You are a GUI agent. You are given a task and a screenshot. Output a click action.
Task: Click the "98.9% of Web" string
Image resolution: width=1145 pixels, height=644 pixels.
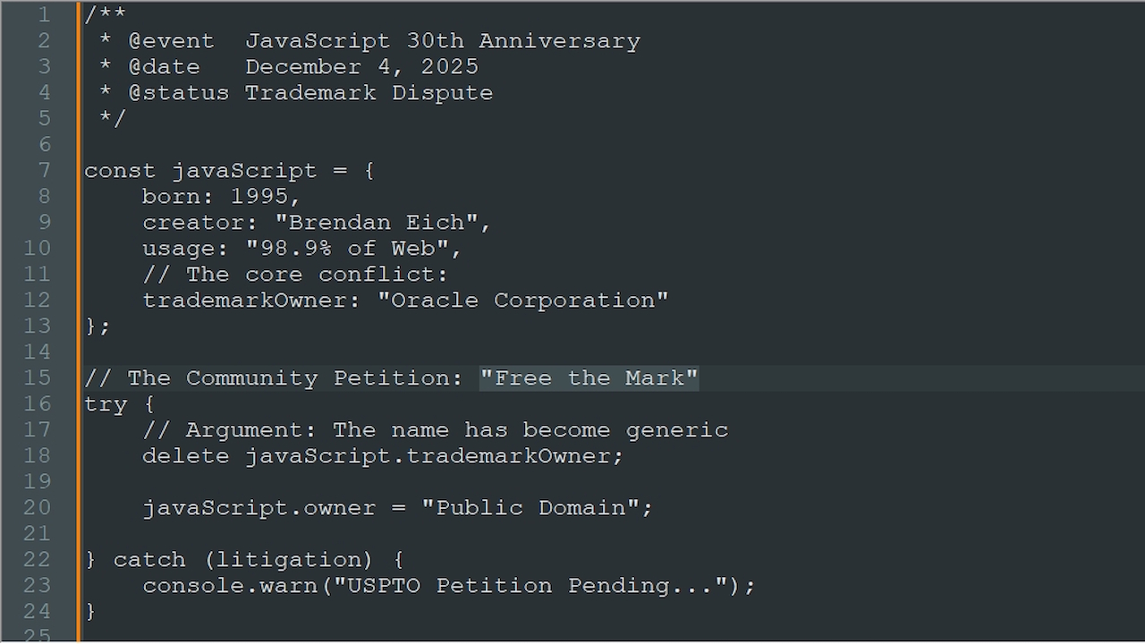(353, 248)
